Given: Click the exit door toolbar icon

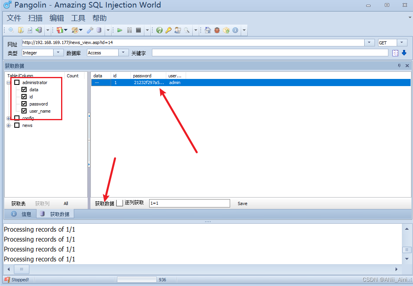Looking at the screenshot, I should pos(39,30).
